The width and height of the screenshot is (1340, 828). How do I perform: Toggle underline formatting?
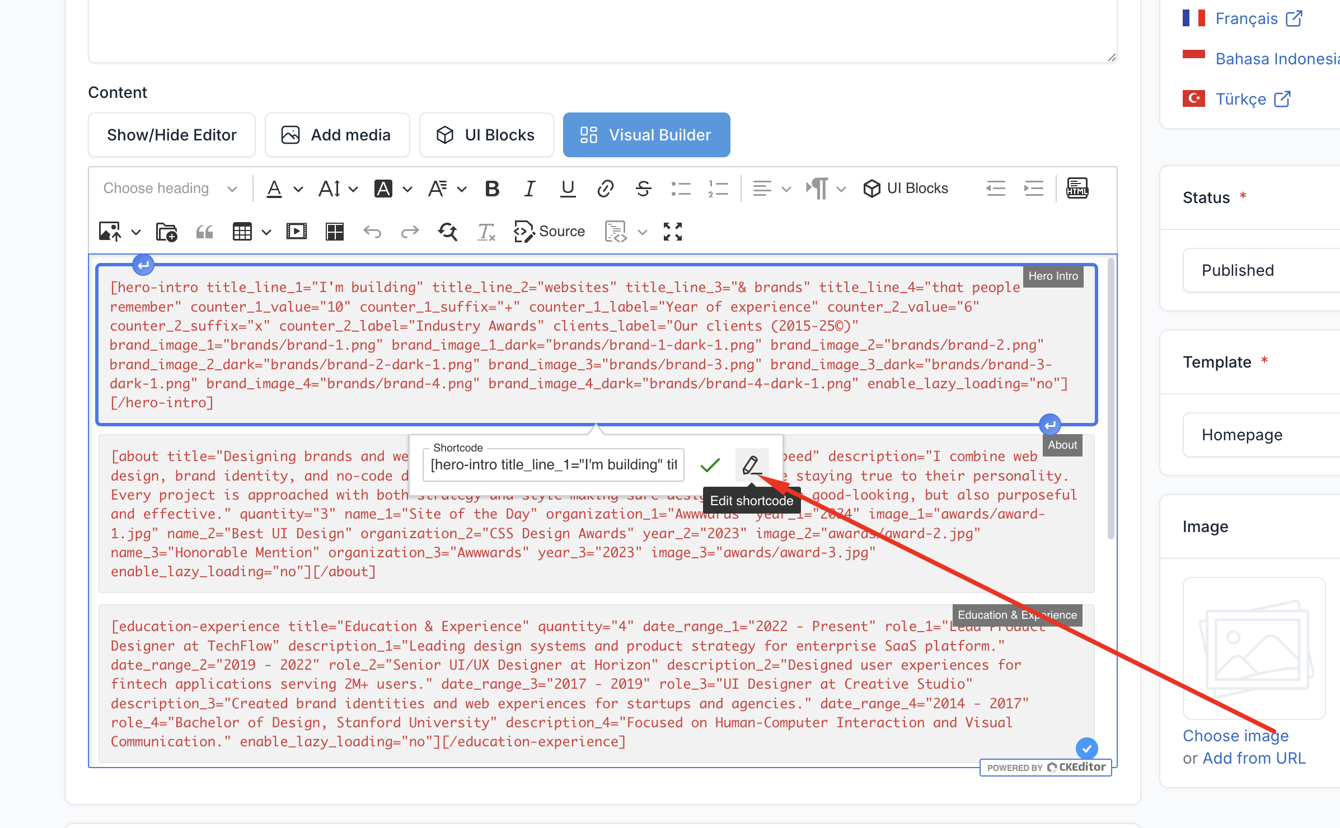pyautogui.click(x=568, y=189)
